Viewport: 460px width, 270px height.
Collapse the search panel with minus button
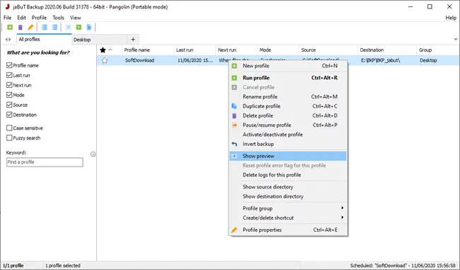93,154
